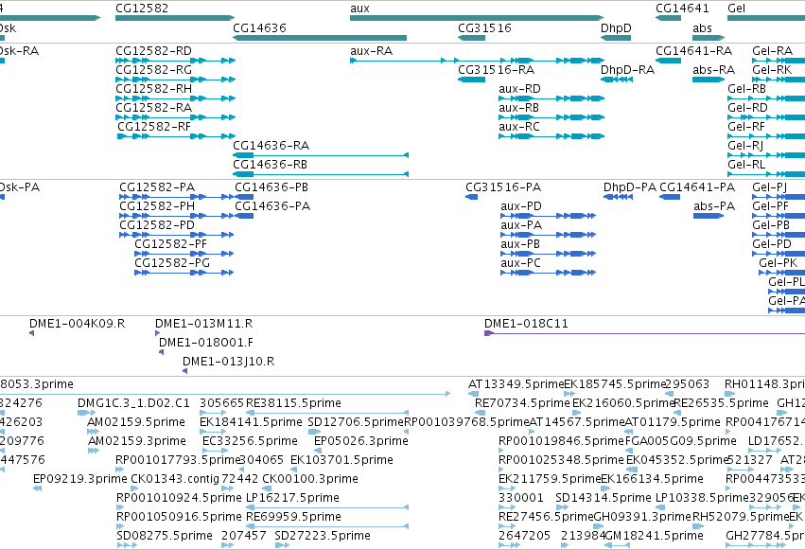Viewport: 805px width, 550px height.
Task: Click protein CG31516-PA
Action: 471,197
